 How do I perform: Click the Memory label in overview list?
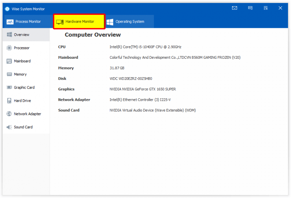66,68
